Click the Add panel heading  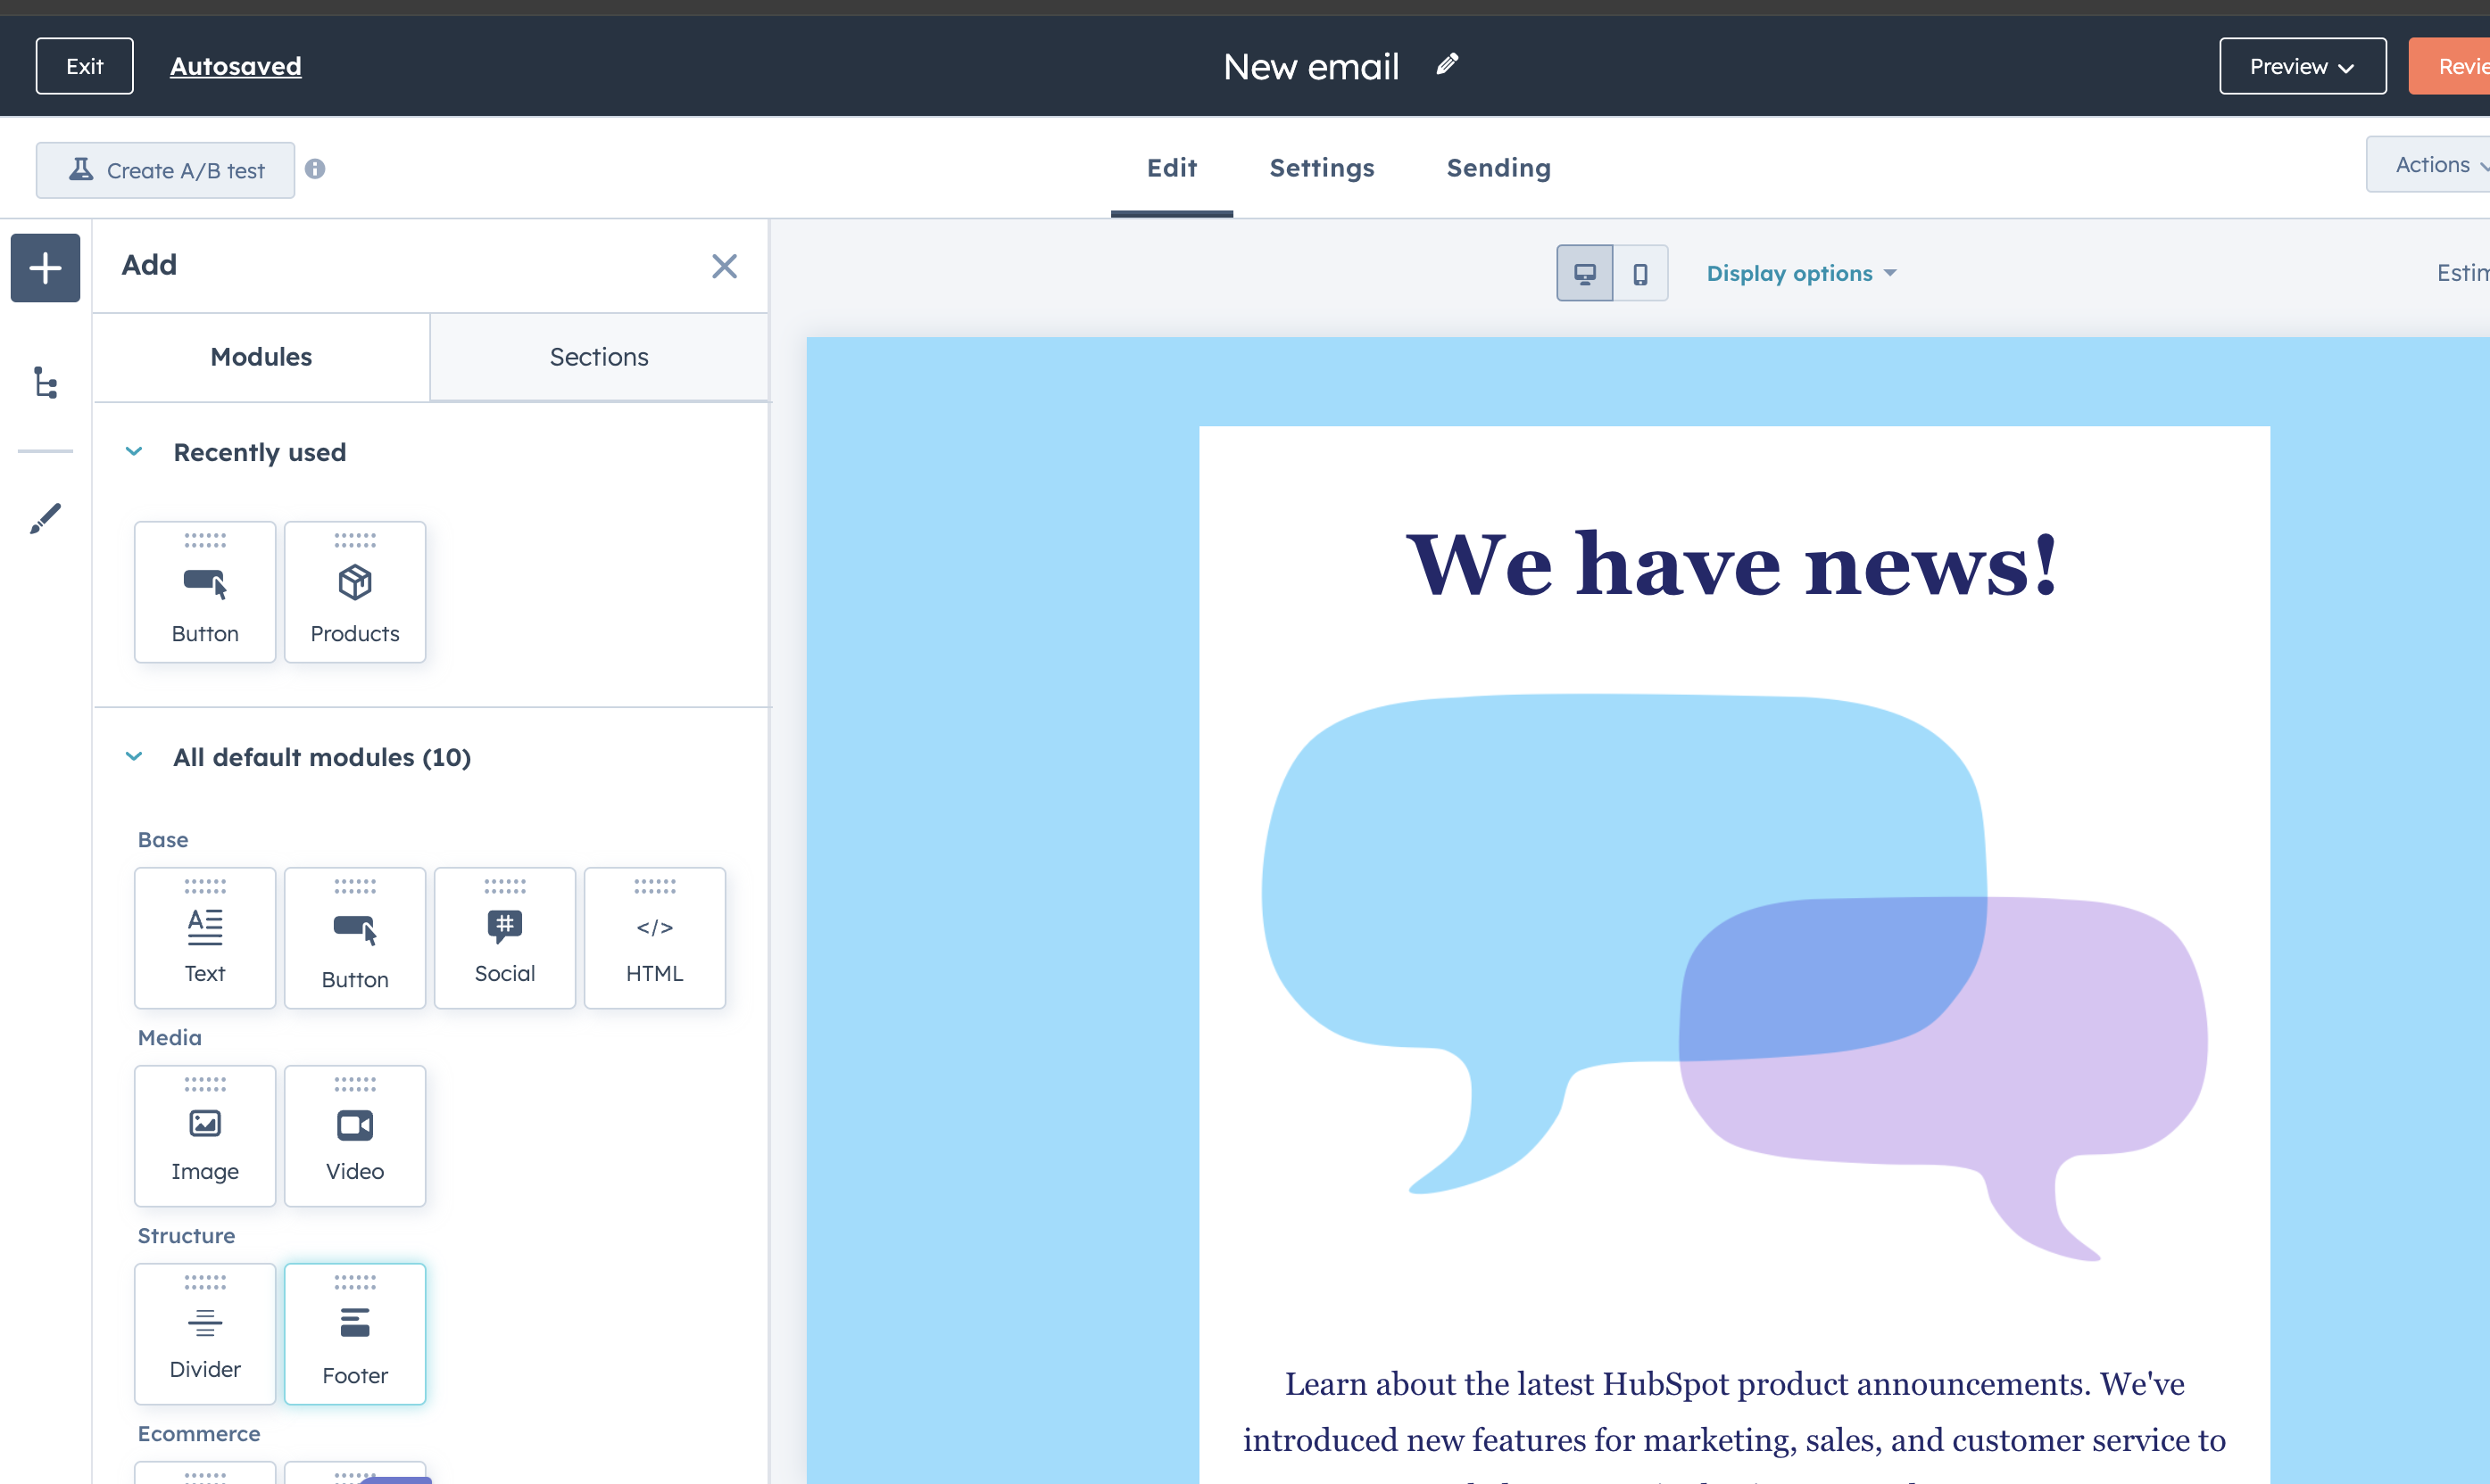[149, 265]
